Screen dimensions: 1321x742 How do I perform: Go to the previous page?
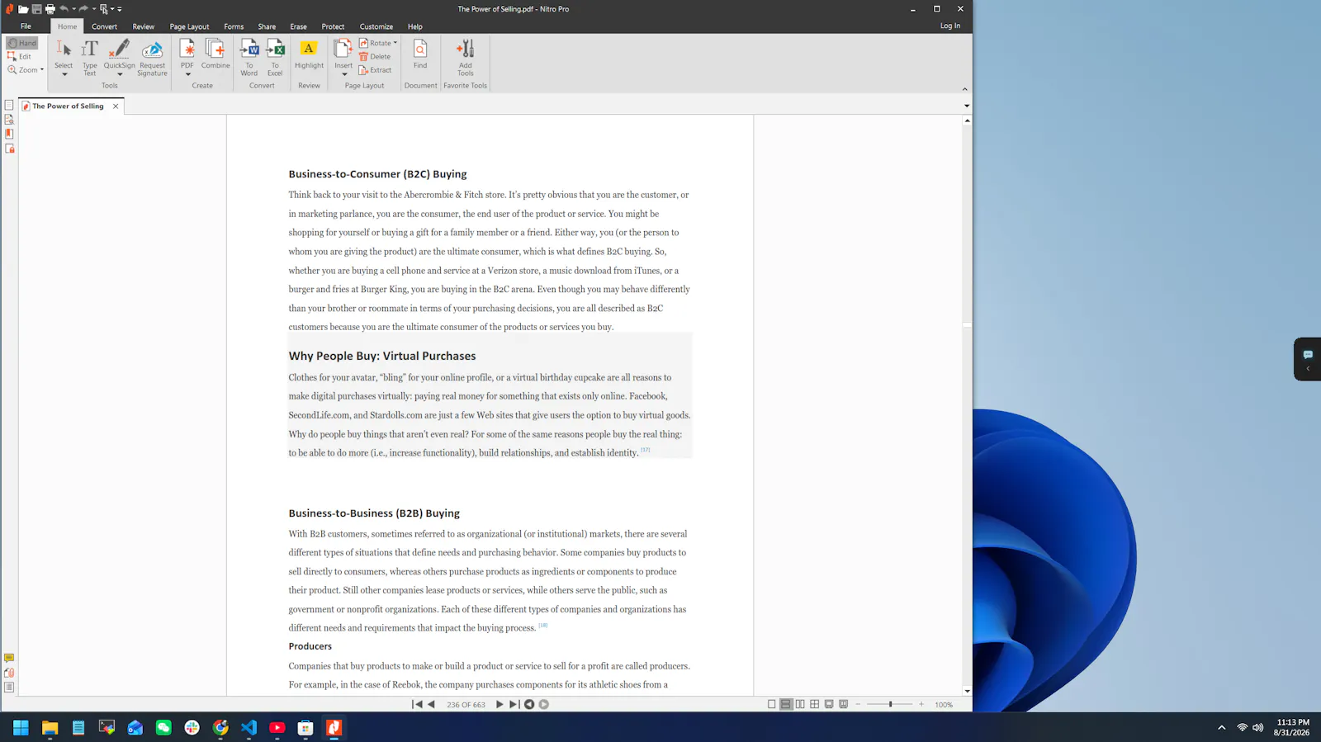click(431, 704)
